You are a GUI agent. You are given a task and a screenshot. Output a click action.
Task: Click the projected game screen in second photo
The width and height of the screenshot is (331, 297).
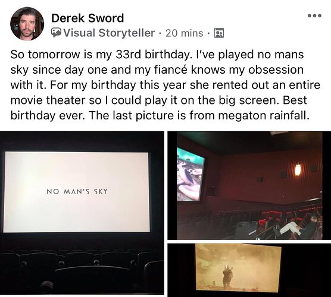pos(191,175)
